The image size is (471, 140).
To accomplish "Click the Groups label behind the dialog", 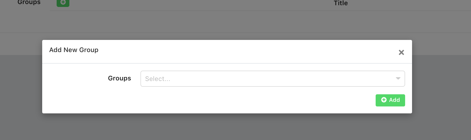I will click(29, 2).
